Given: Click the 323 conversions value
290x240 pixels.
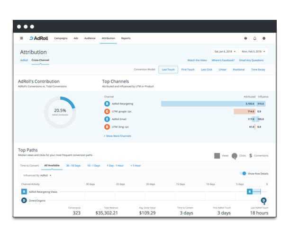Looking at the screenshot, I should [x=77, y=213].
